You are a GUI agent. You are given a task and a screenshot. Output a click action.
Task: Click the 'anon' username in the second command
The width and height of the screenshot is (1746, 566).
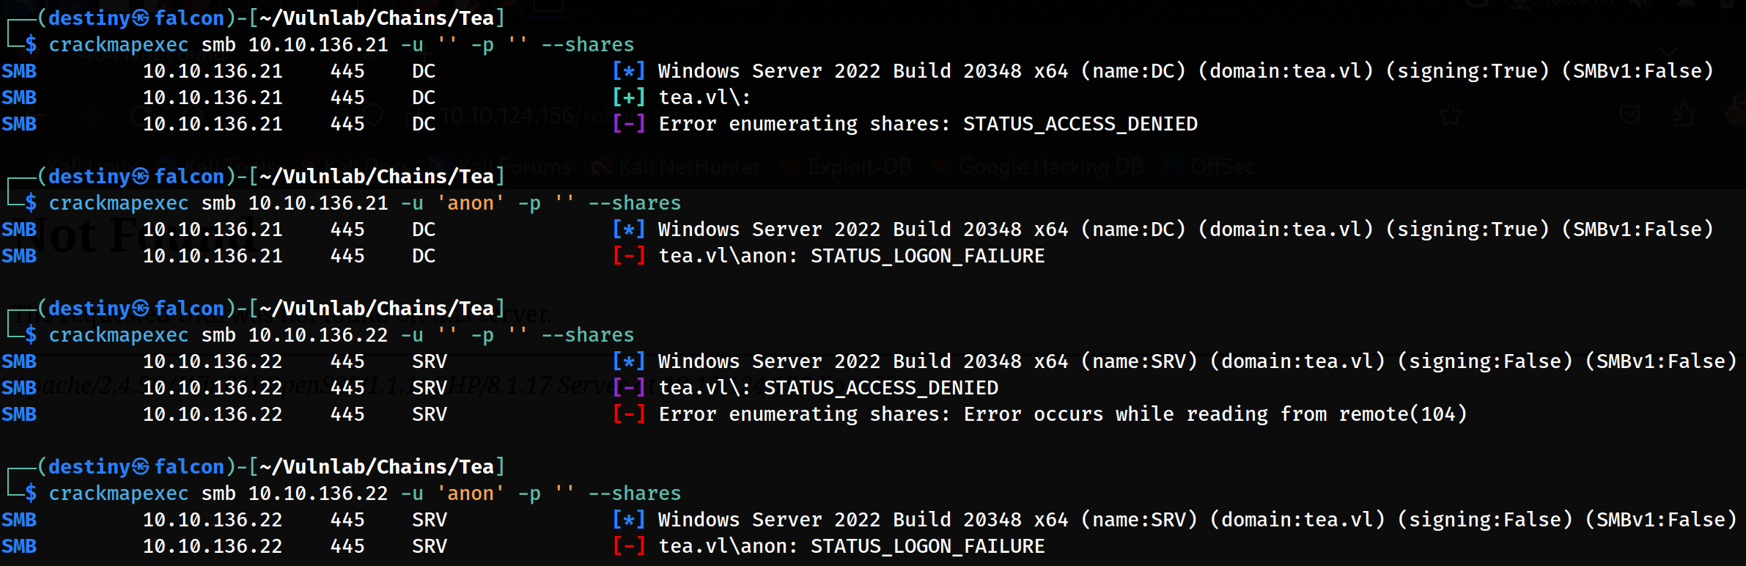tap(470, 203)
